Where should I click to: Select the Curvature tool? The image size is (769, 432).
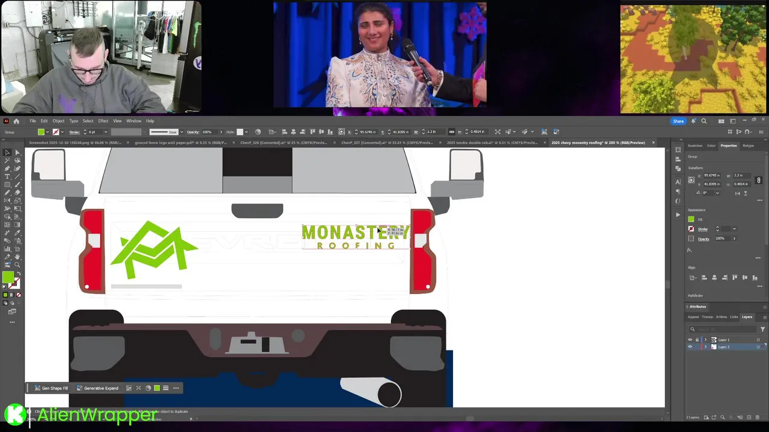[x=17, y=169]
